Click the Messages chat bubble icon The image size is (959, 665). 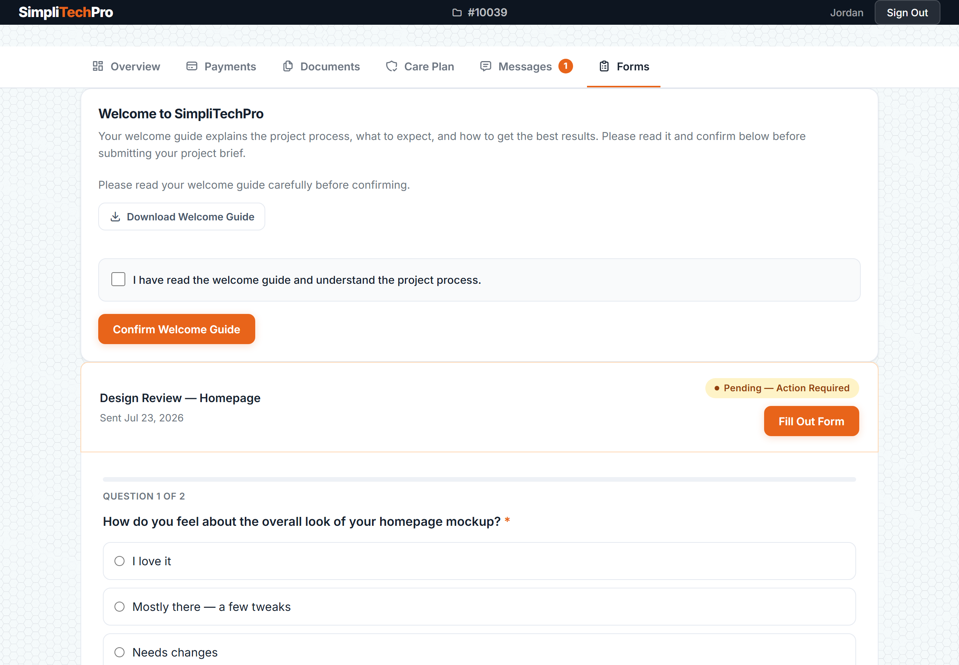click(x=486, y=66)
